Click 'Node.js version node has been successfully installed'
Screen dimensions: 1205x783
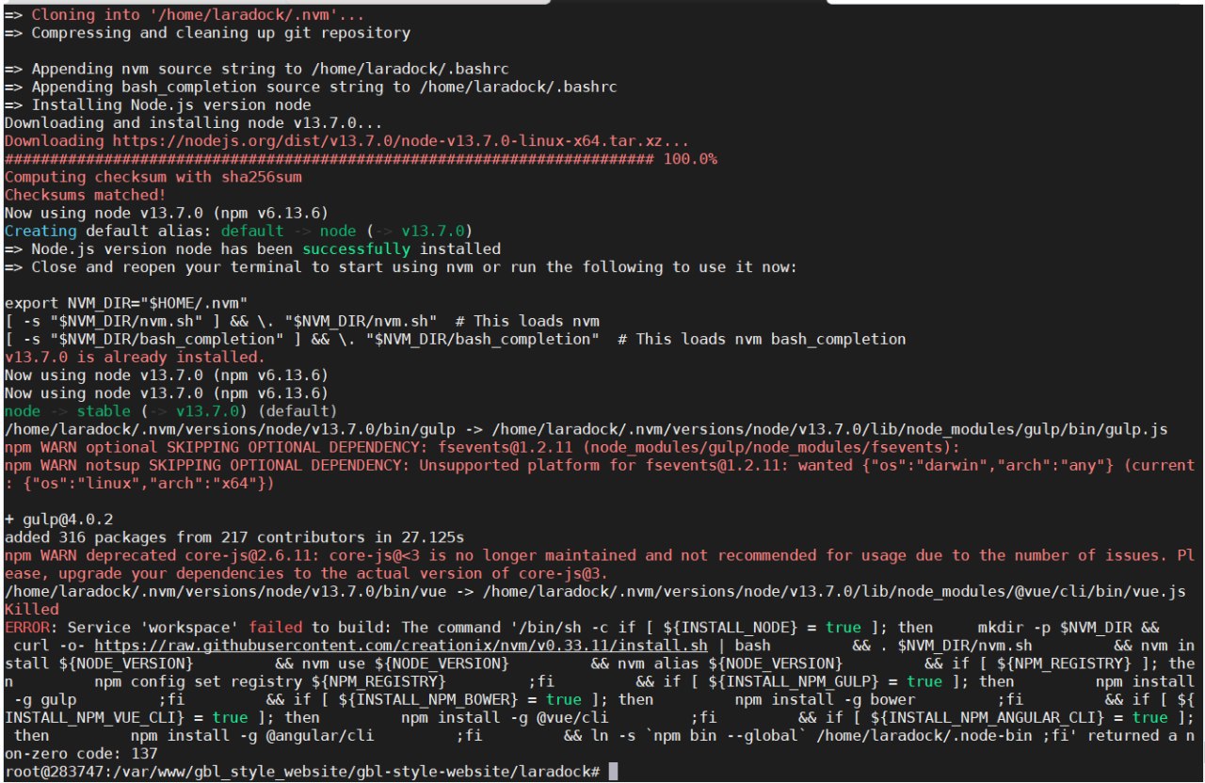[252, 249]
